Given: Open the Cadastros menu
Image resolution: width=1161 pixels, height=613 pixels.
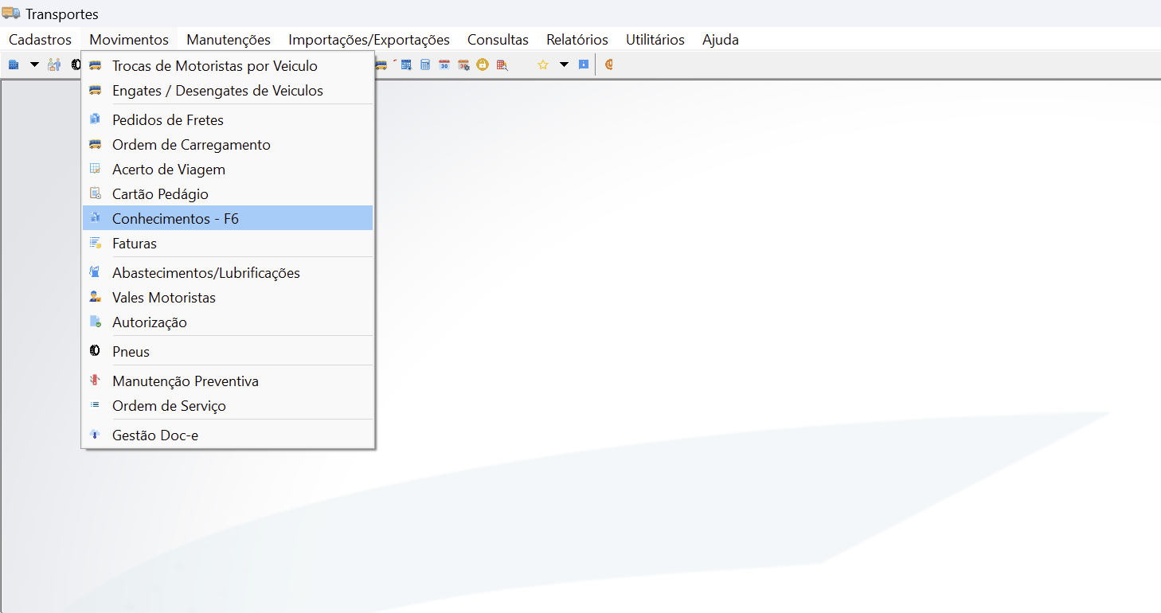Looking at the screenshot, I should click(40, 39).
